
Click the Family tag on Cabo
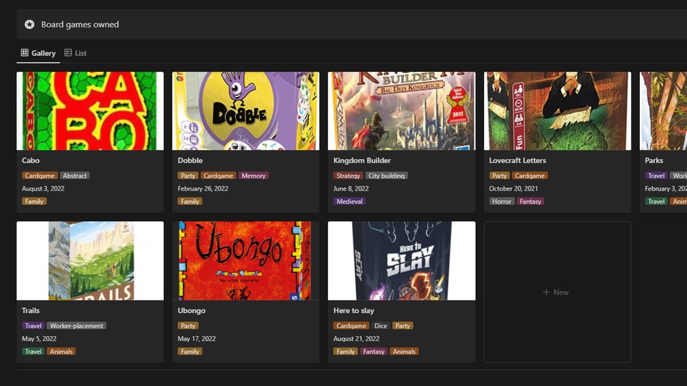pyautogui.click(x=34, y=202)
